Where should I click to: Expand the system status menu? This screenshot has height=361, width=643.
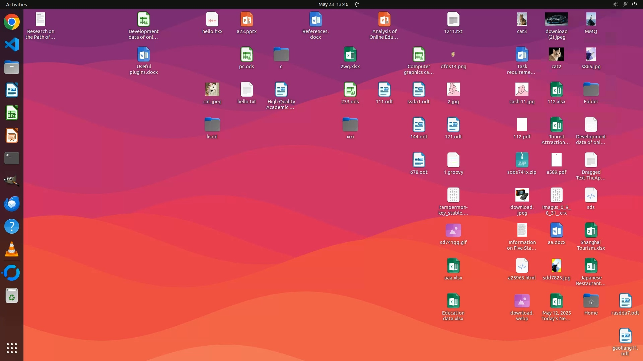tap(625, 4)
